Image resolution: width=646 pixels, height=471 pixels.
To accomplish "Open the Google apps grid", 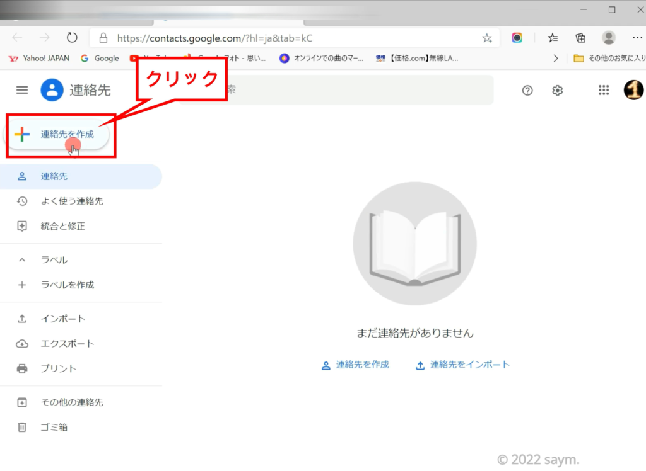I will point(604,90).
